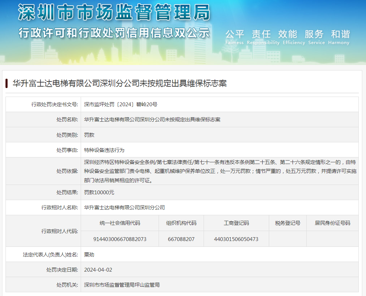Click the legal basis paragraph starting 深圳经济特区特种设备
This screenshot has height=296, width=366.
(220, 171)
